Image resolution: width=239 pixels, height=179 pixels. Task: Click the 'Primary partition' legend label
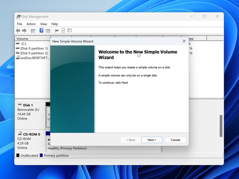[x=56, y=156]
